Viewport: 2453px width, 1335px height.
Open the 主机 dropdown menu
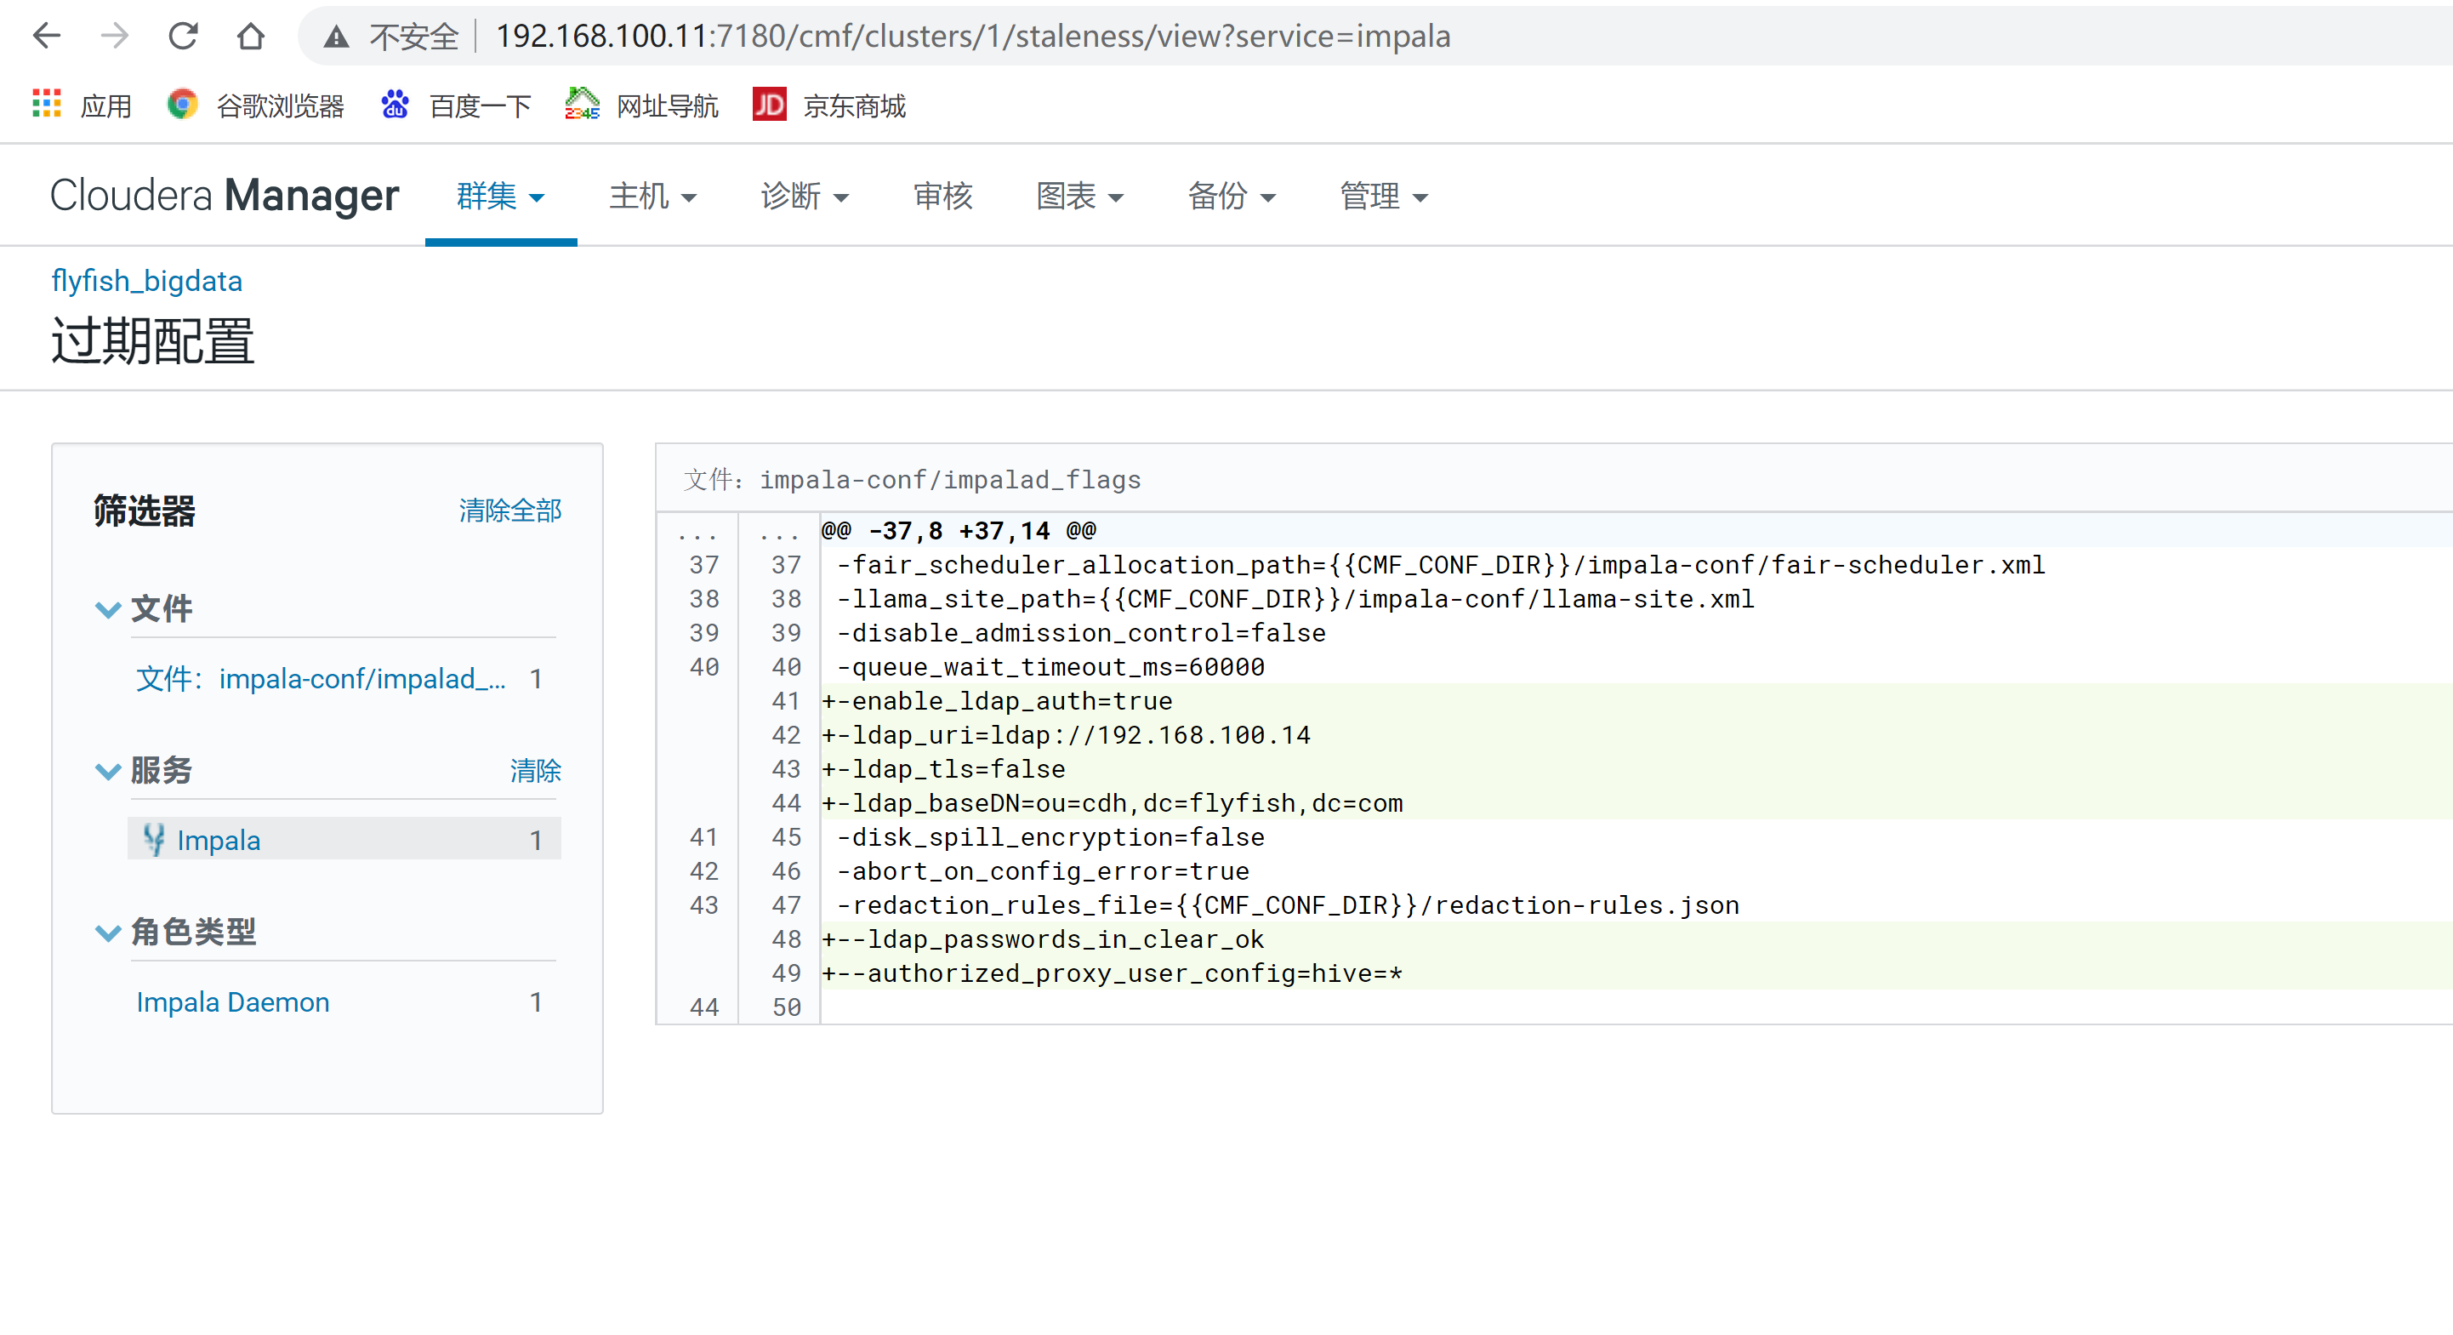coord(652,197)
